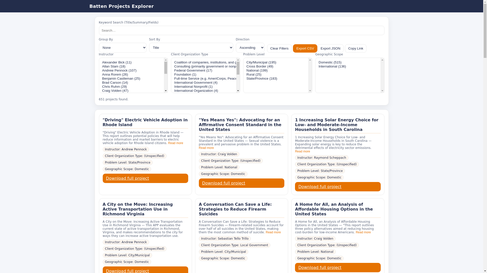This screenshot has width=487, height=273.
Task: Read more on Firearm Suicides project
Action: click(273, 232)
